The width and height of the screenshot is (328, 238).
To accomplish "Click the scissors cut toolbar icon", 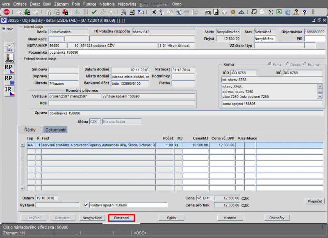I will [x=153, y=12].
